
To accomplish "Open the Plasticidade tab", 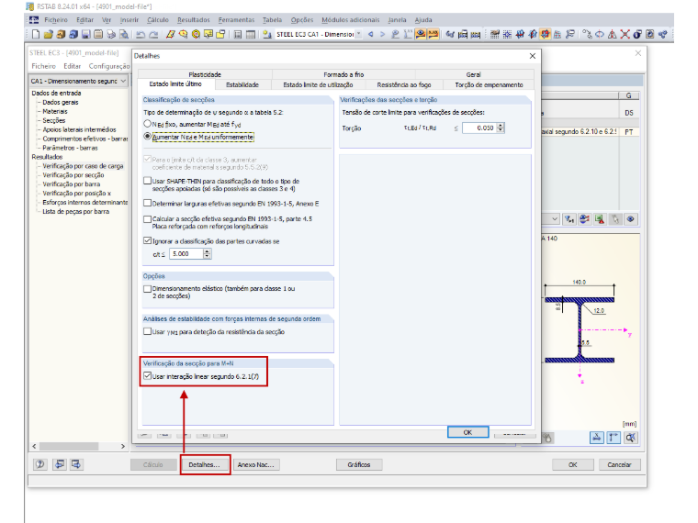I will (x=205, y=74).
